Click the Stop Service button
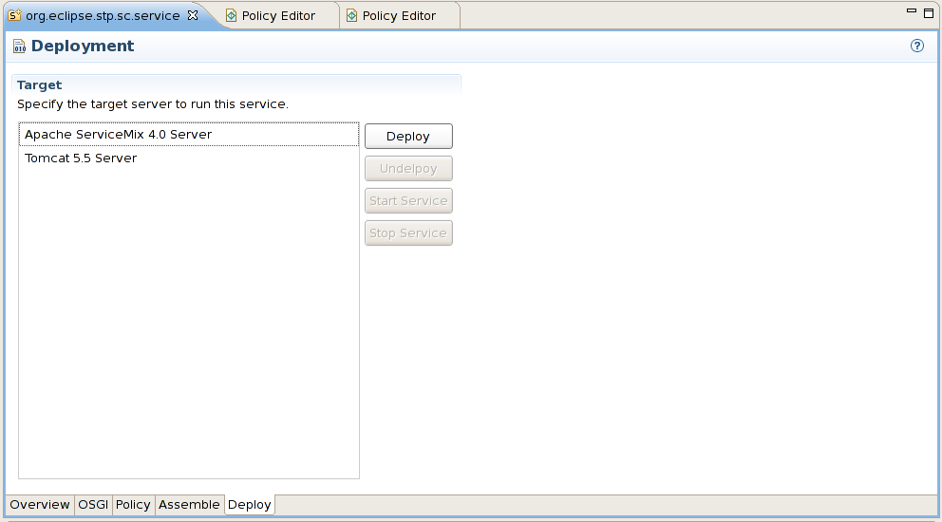Screen dimensions: 942x522 point(408,233)
